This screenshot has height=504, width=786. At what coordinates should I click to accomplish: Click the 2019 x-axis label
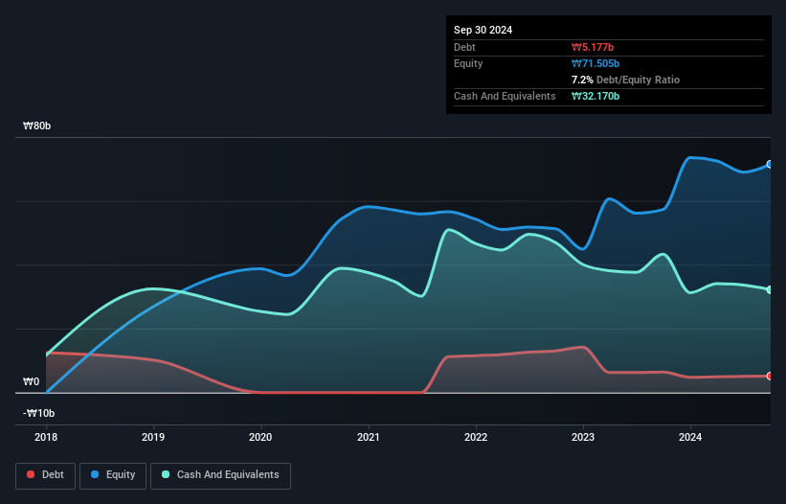pyautogui.click(x=153, y=437)
